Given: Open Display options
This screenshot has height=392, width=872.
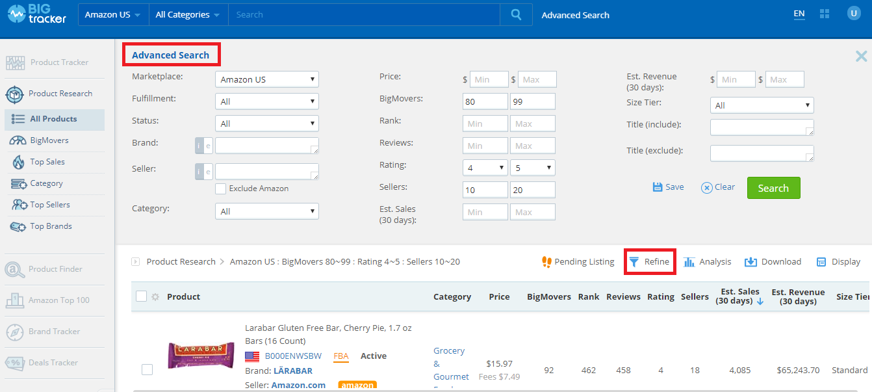Looking at the screenshot, I should point(838,262).
